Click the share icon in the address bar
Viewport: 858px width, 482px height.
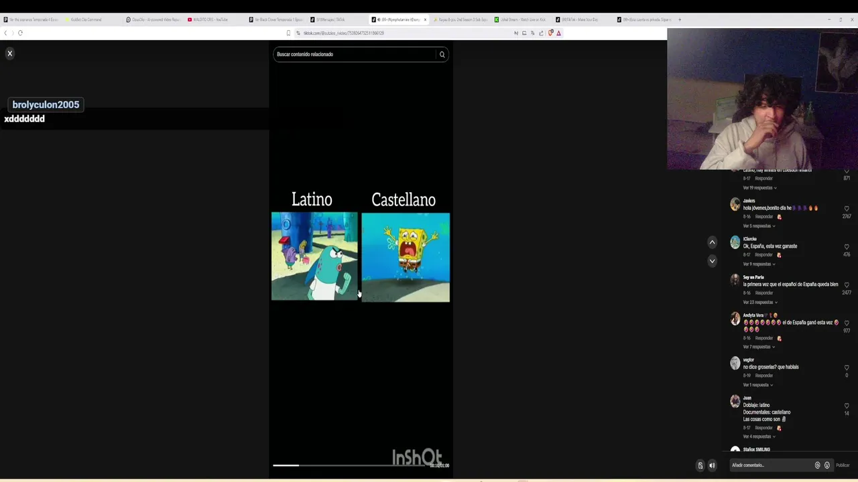[x=541, y=33]
